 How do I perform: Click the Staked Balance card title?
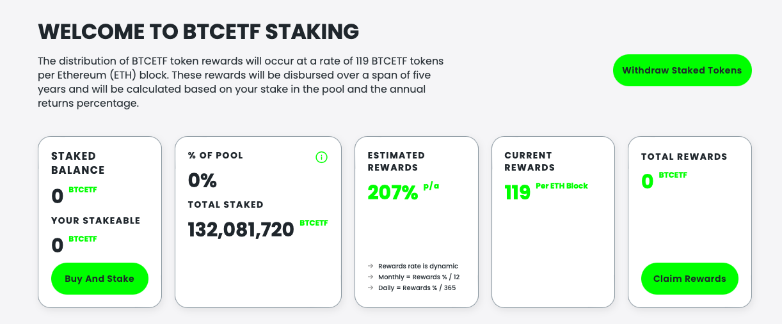78,163
